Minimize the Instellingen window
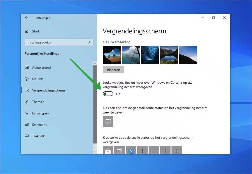This screenshot has width=252, height=174. 202,18
